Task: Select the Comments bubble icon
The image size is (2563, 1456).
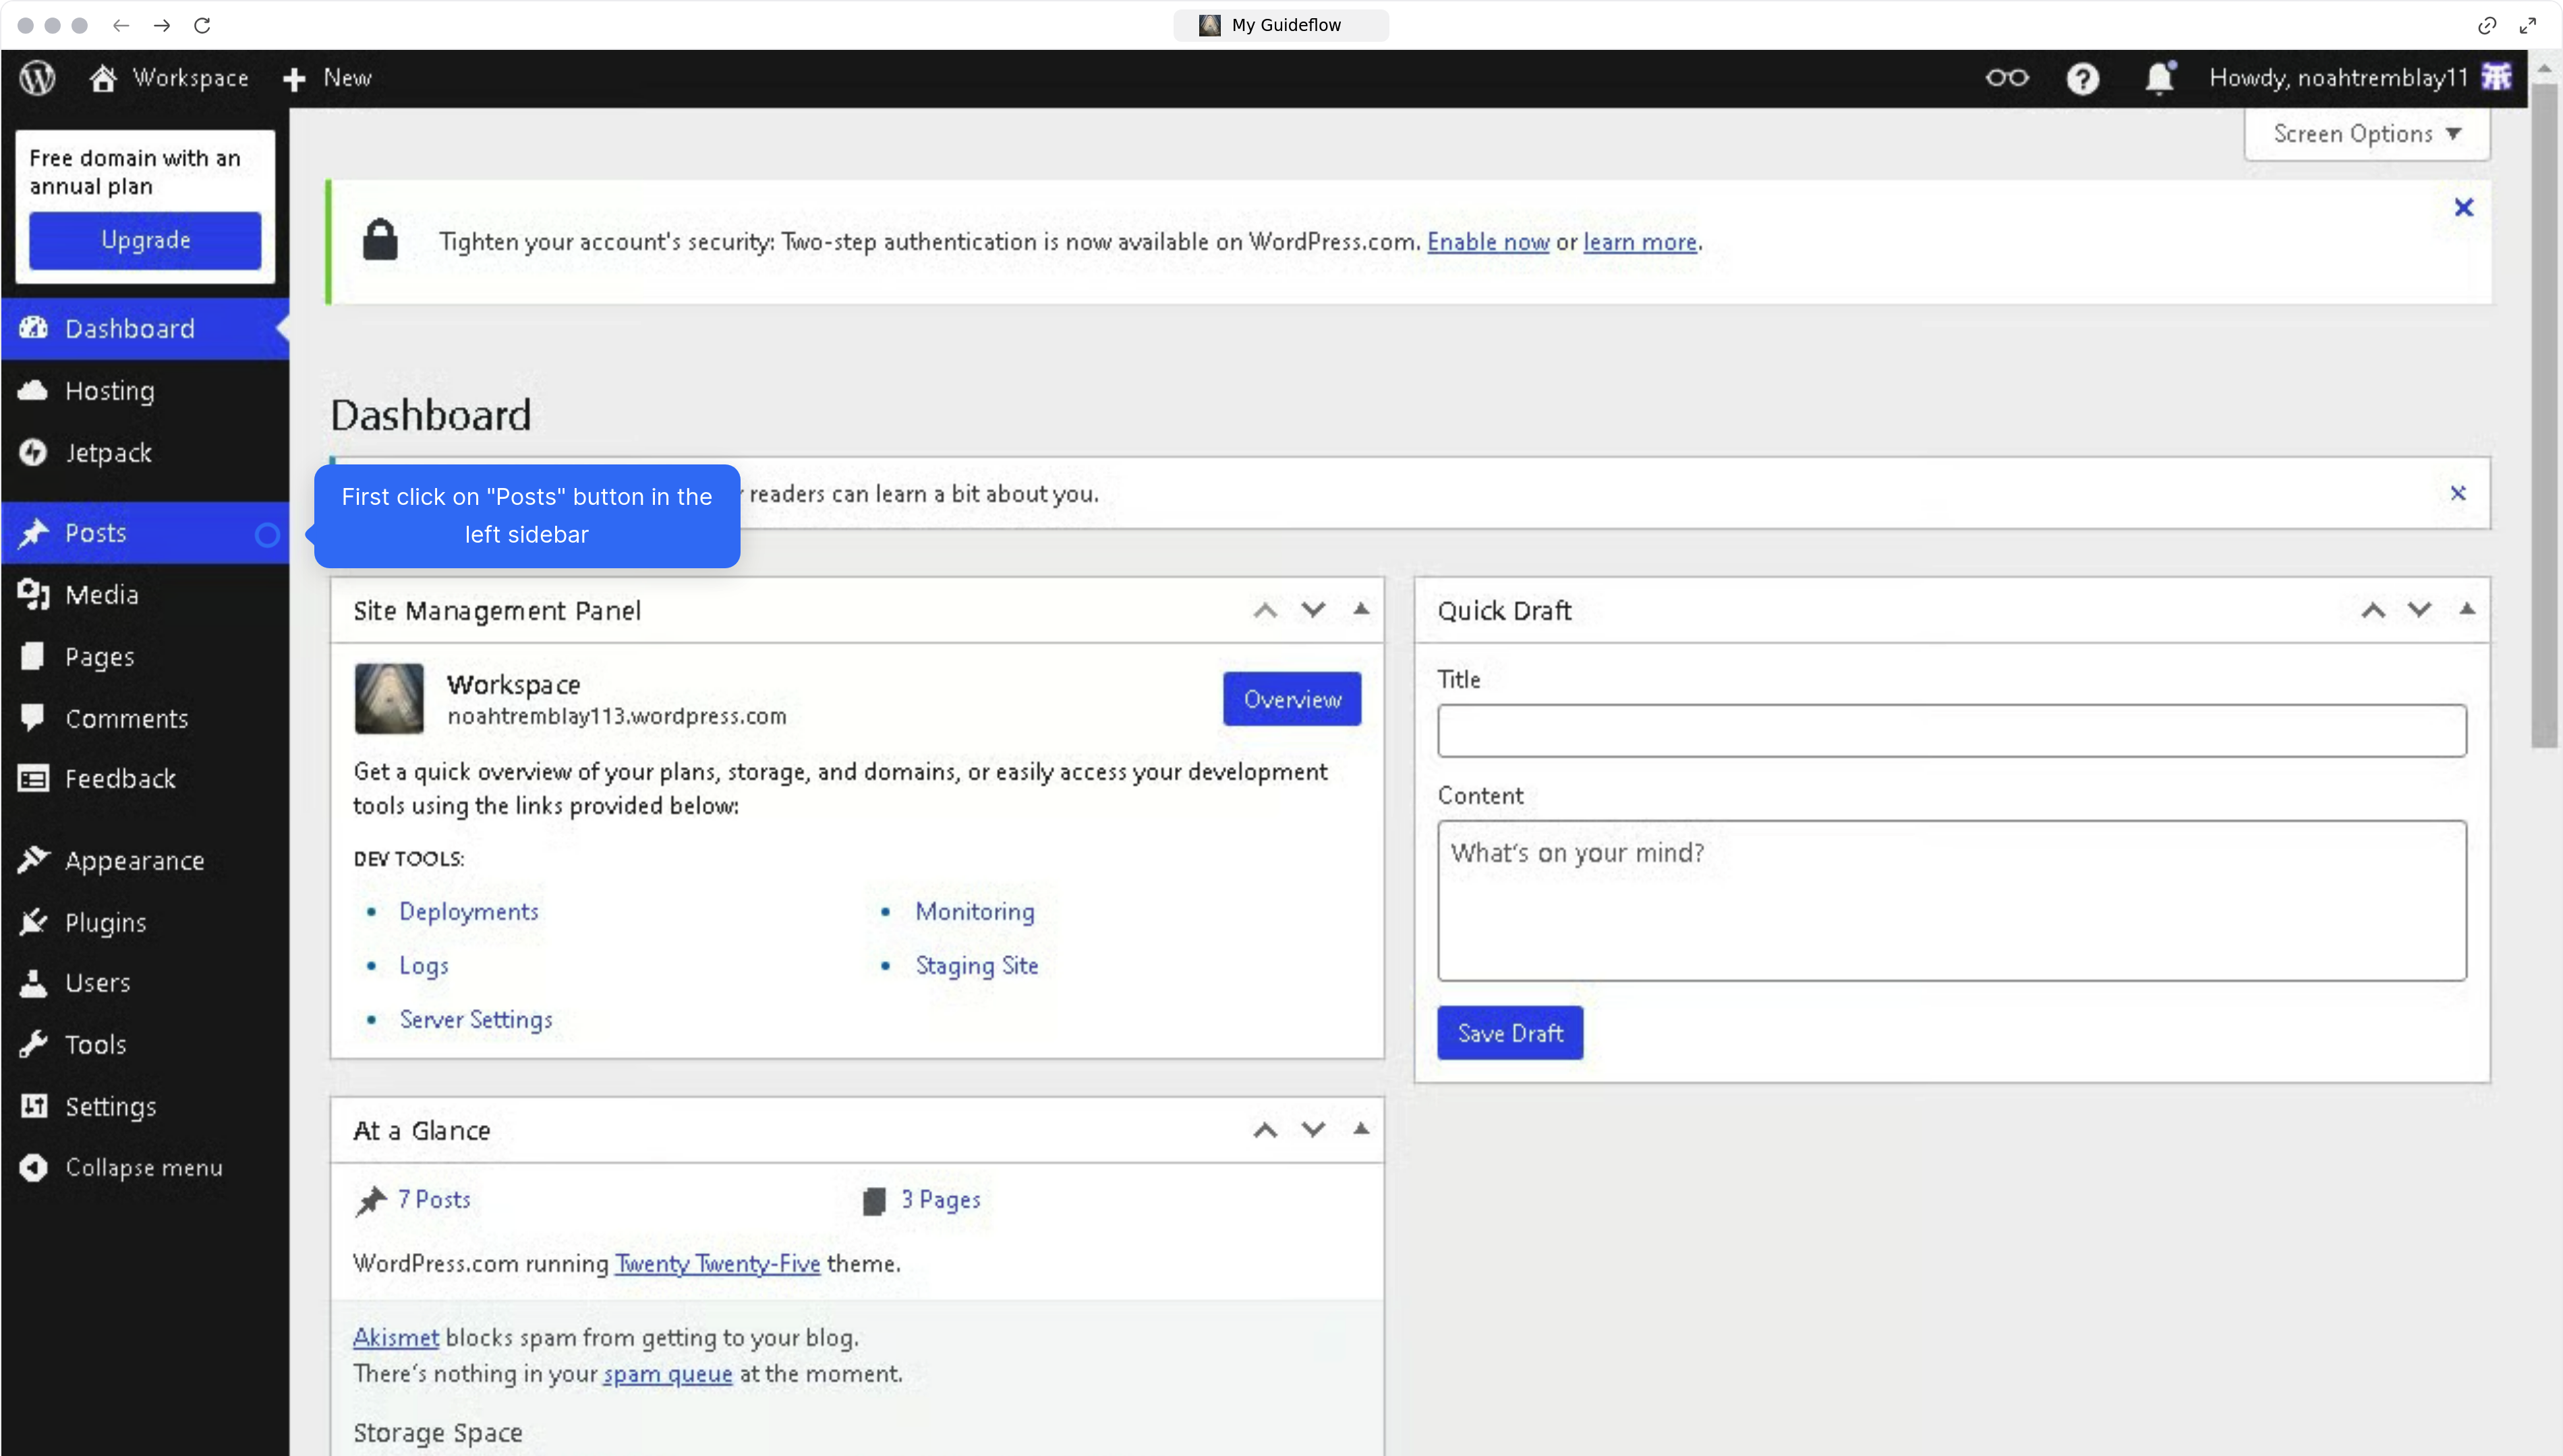Action: 33,718
